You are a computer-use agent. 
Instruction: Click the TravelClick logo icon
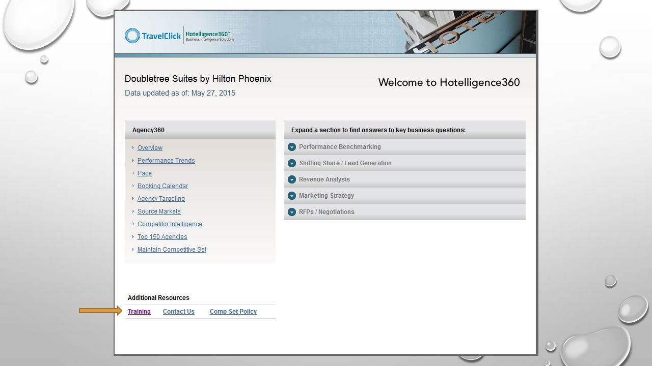(x=132, y=36)
